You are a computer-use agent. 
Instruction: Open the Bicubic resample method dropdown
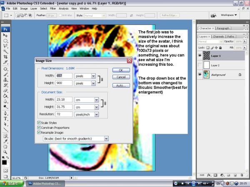(x=106, y=138)
